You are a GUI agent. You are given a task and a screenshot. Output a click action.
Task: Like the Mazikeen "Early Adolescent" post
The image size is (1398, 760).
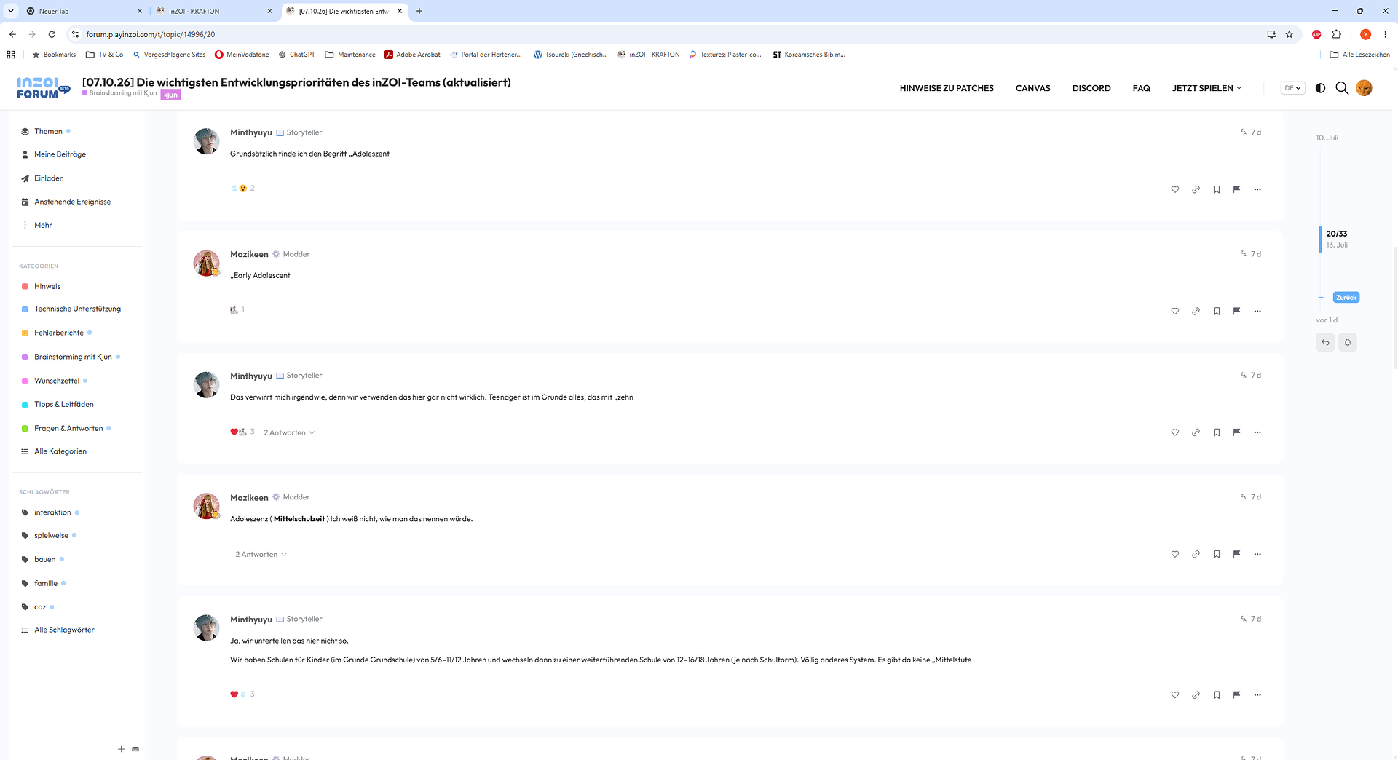1174,311
